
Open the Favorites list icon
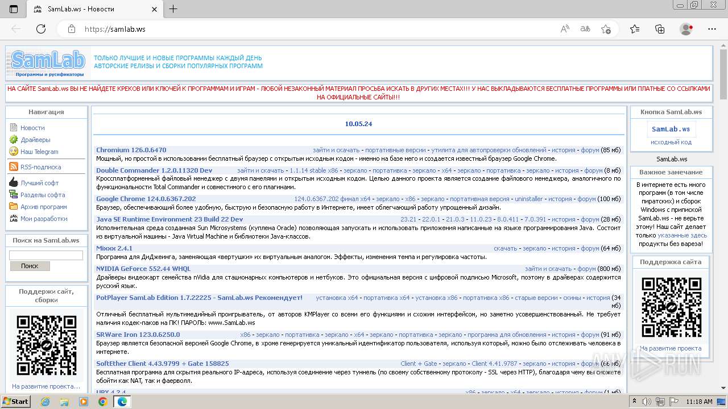635,29
